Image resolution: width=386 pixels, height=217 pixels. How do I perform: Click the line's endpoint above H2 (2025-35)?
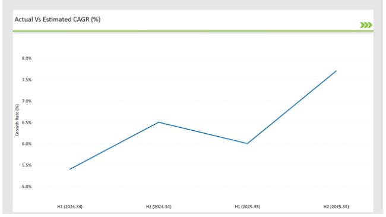coord(336,71)
